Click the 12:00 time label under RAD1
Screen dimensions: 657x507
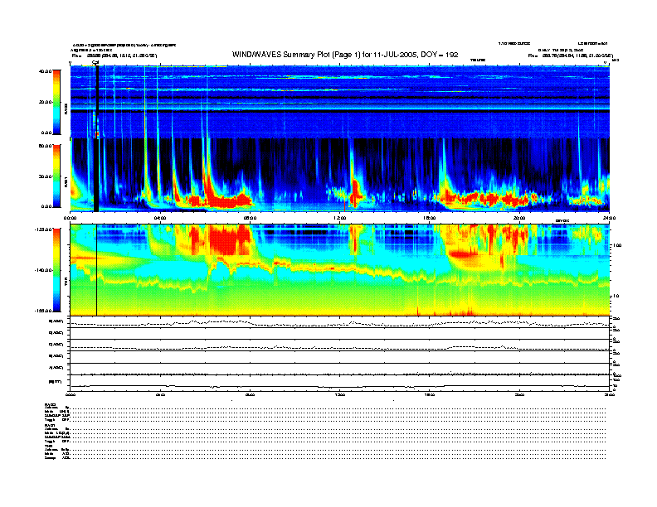tap(340, 218)
